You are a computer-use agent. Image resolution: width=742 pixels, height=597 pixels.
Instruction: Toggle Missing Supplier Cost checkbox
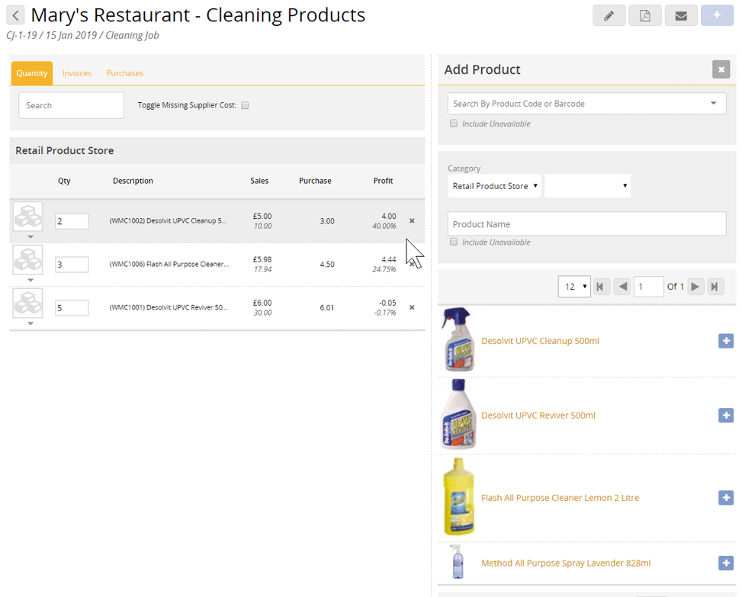pos(245,105)
